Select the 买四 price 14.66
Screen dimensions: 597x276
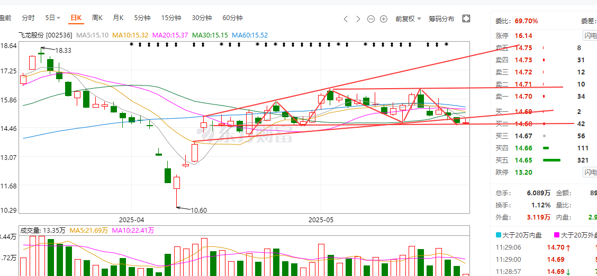523,148
